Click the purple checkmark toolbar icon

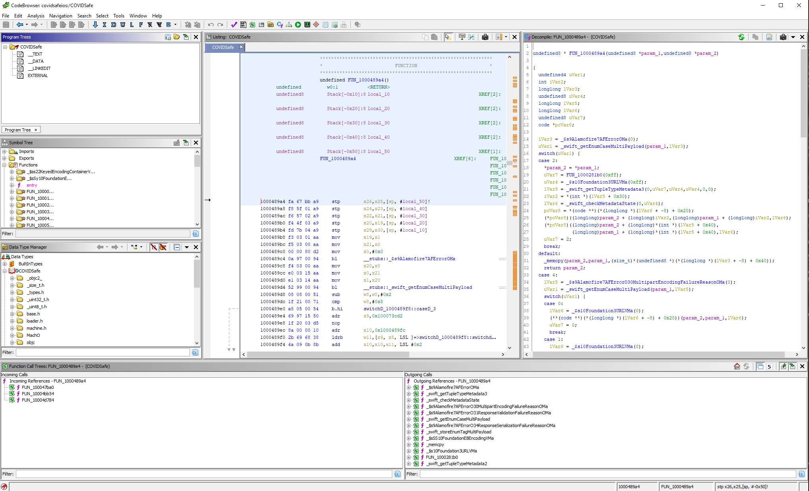[x=234, y=25]
